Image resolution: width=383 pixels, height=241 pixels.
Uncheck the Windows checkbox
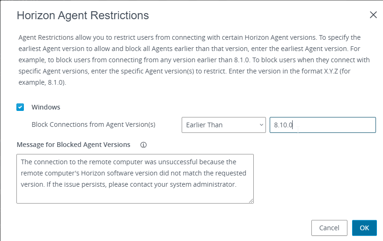20,107
